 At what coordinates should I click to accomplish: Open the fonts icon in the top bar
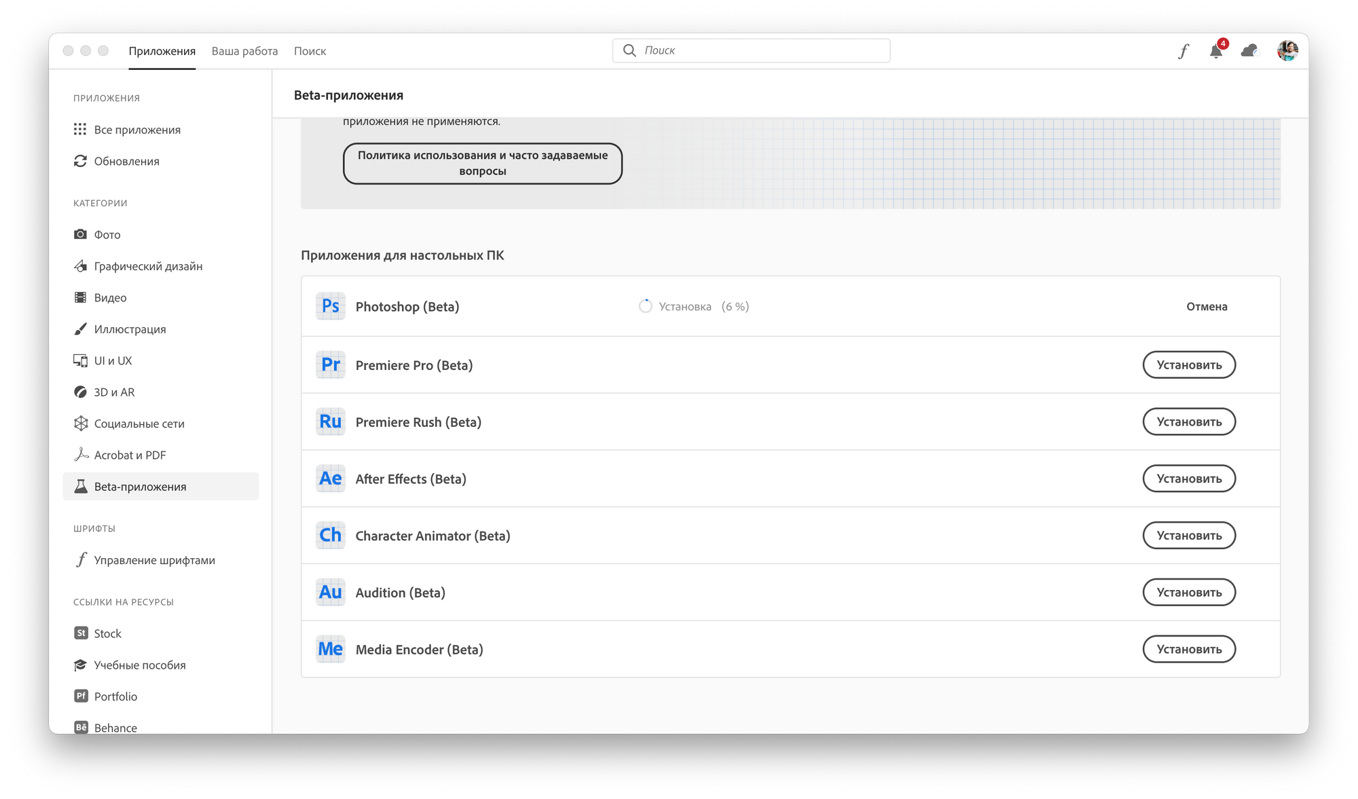pos(1184,50)
